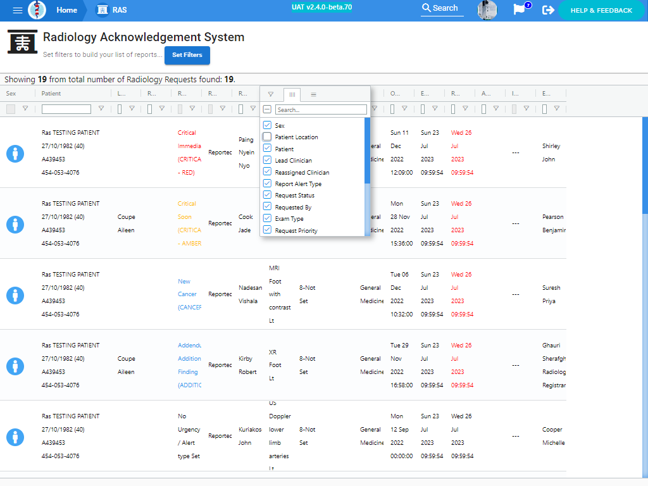Viewport: 648px width, 486px height.
Task: Click the Suresh Priya cell
Action: [x=551, y=294]
